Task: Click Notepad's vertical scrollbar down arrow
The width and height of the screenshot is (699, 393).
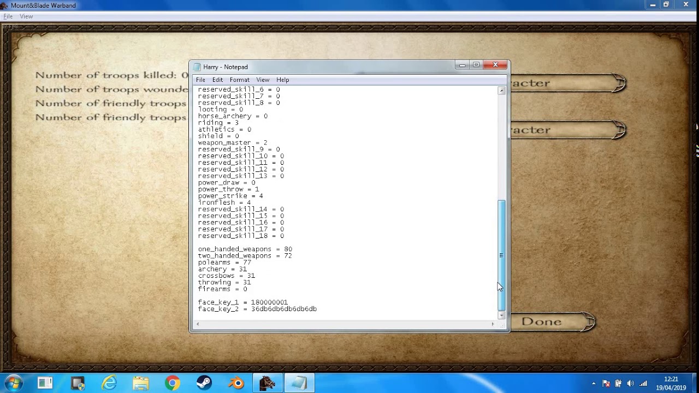Action: [x=501, y=315]
